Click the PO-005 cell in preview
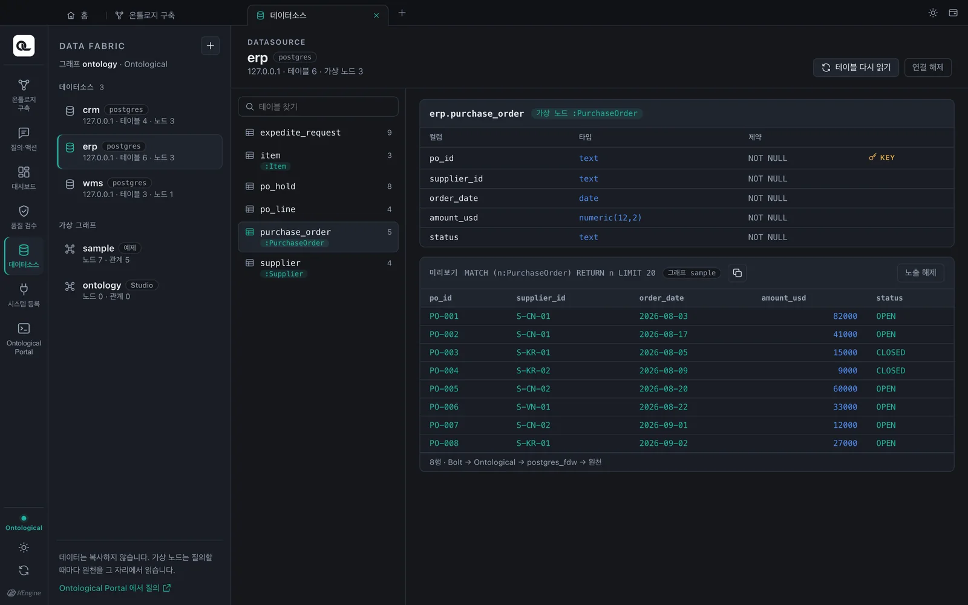 [444, 389]
